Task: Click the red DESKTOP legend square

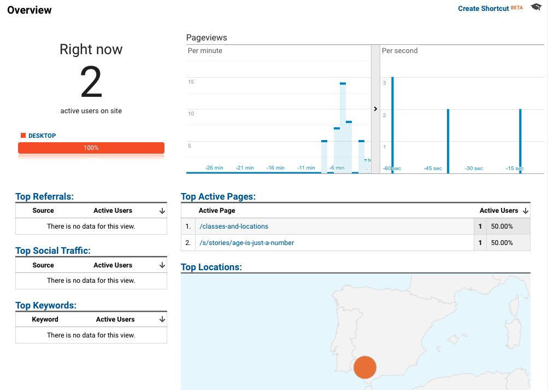Action: pos(22,135)
